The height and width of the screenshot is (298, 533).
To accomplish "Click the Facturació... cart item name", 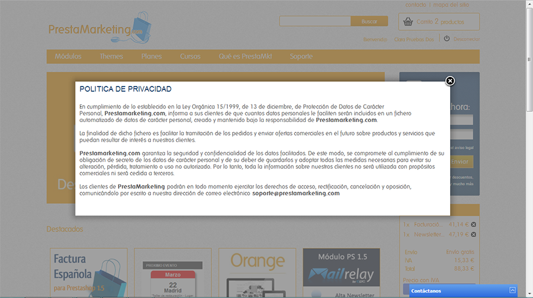I will [x=428, y=225].
